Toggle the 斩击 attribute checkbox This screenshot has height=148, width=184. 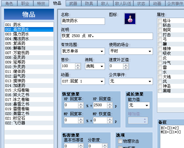(160, 25)
